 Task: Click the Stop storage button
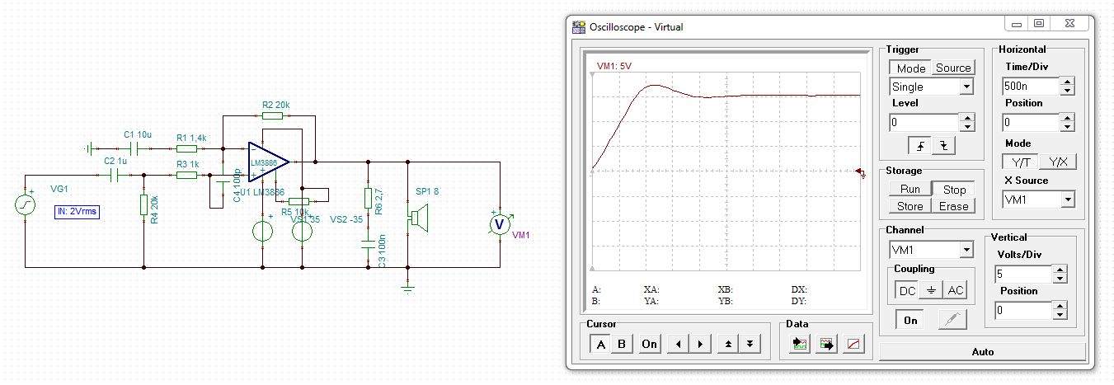(954, 189)
